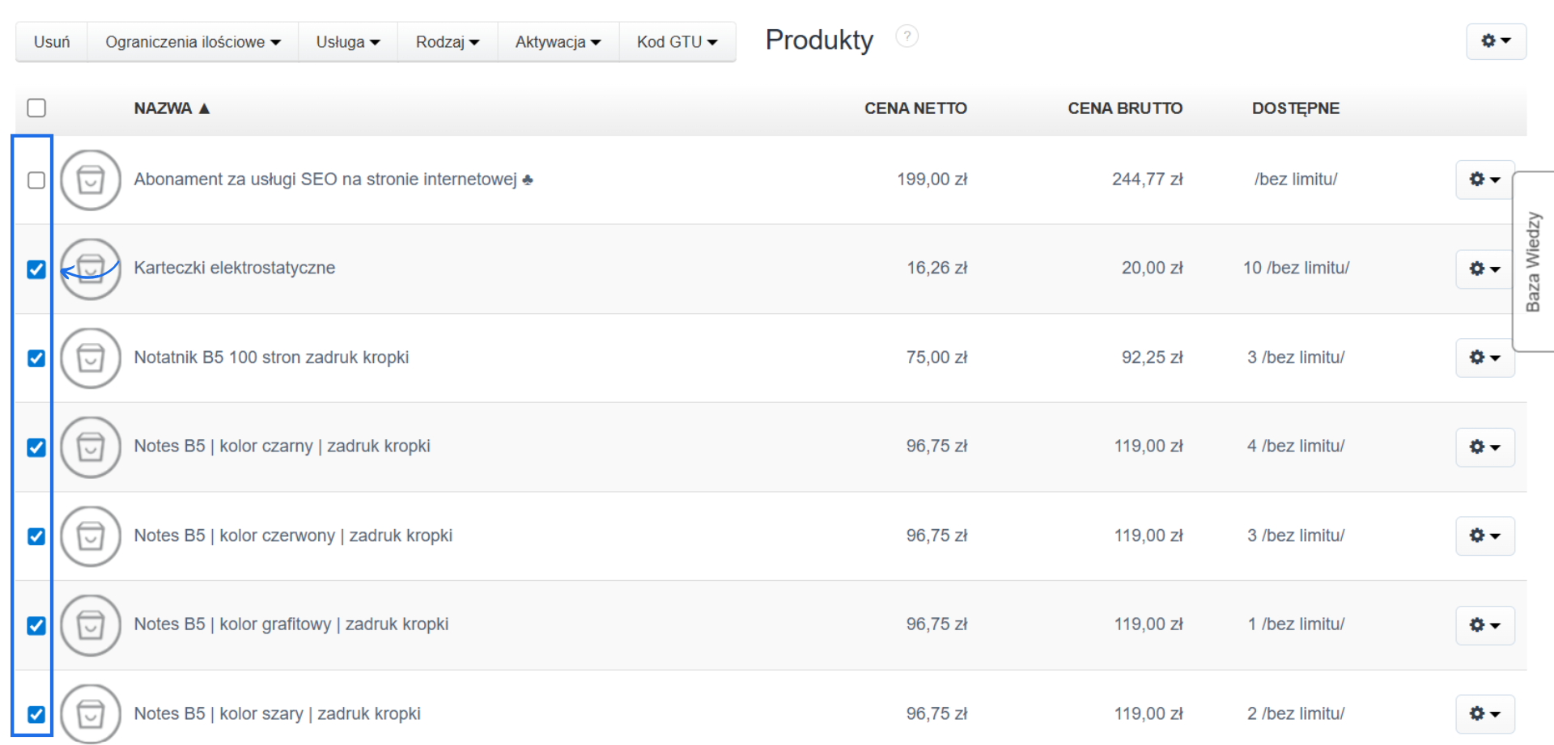Screen dimensions: 1554x745
Task: Open the Kod GTU dropdown
Action: pyautogui.click(x=677, y=42)
